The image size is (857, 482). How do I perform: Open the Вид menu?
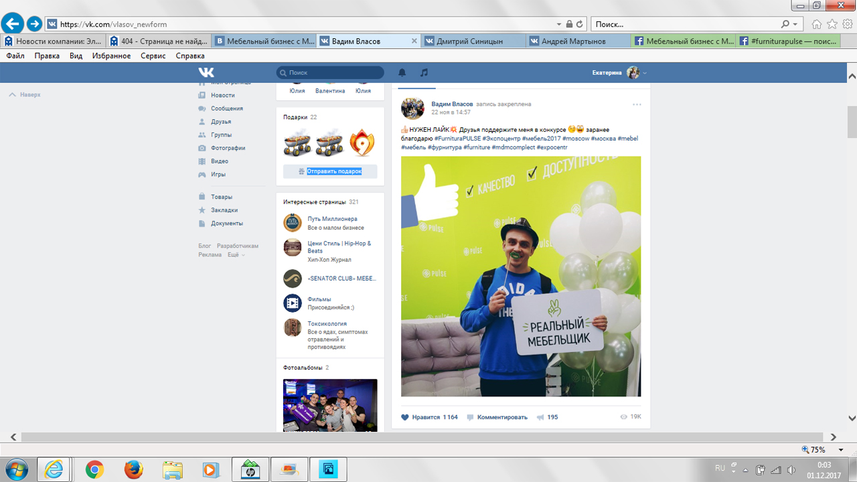(76, 56)
